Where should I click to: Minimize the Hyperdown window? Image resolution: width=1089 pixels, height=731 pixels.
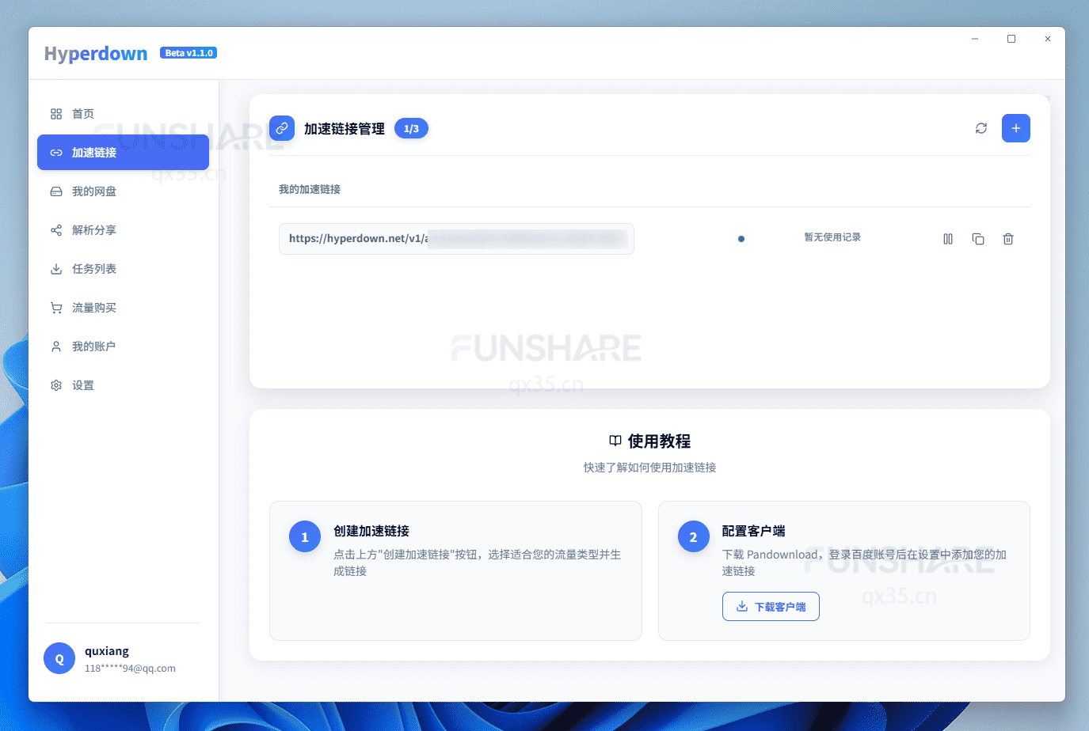pos(975,39)
